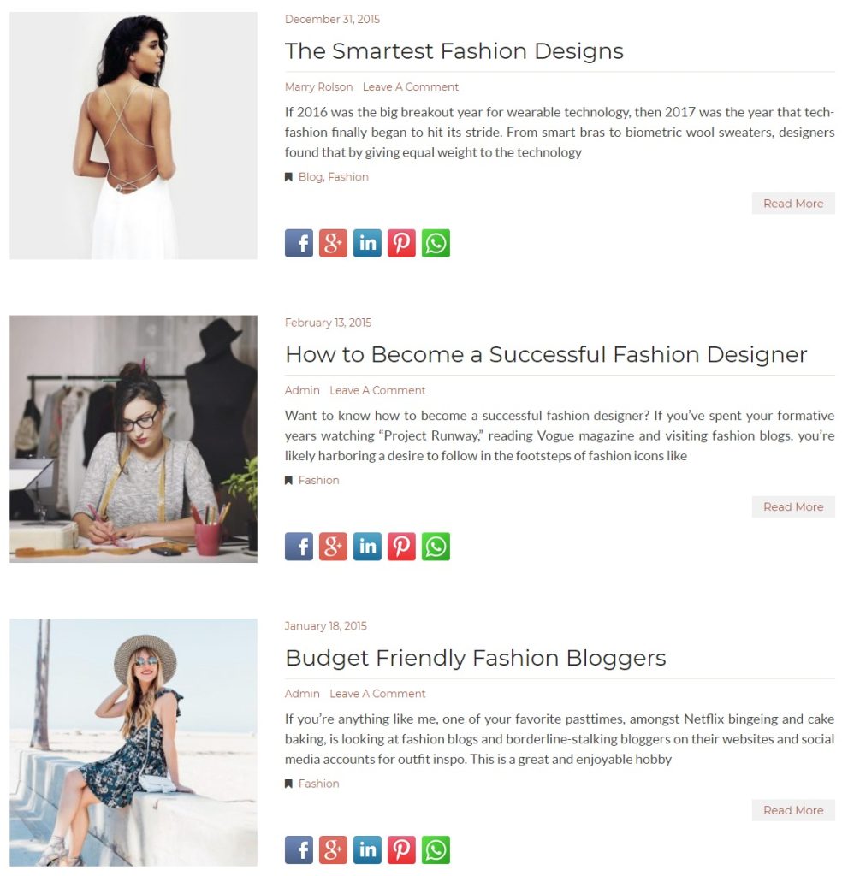The height and width of the screenshot is (876, 848).
Task: Open the Blog category link
Action: click(311, 176)
